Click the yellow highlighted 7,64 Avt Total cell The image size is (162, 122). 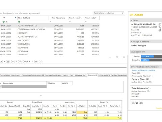pyautogui.click(x=82, y=112)
